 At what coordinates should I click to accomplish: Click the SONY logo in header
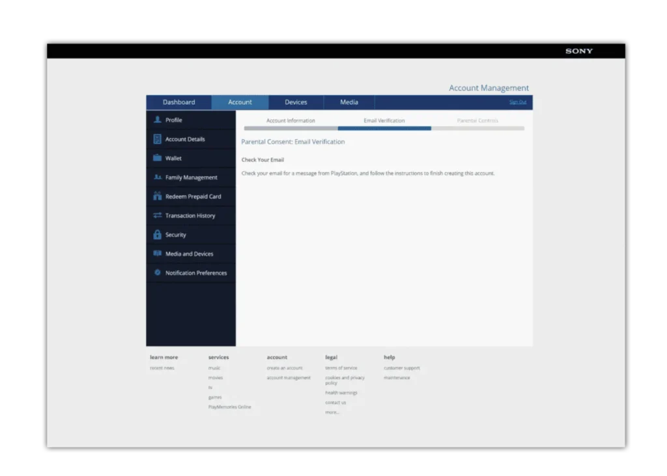click(579, 51)
